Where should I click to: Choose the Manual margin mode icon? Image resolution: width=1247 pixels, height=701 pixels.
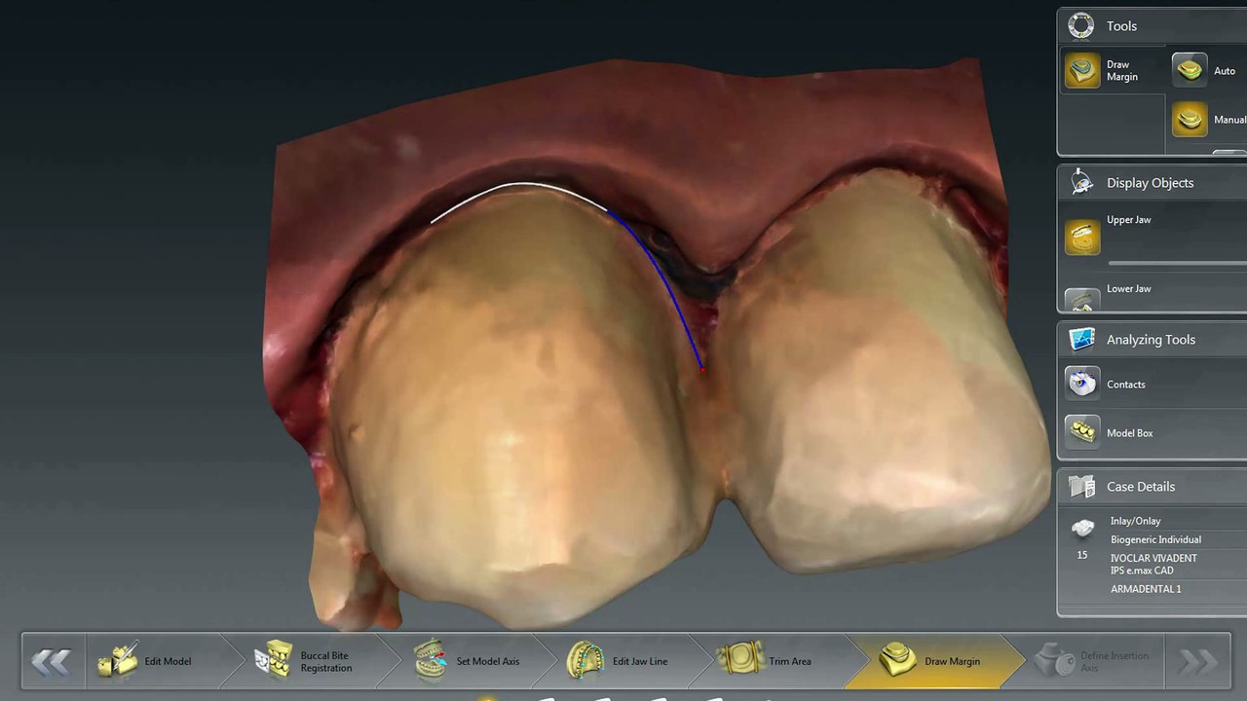pyautogui.click(x=1190, y=120)
